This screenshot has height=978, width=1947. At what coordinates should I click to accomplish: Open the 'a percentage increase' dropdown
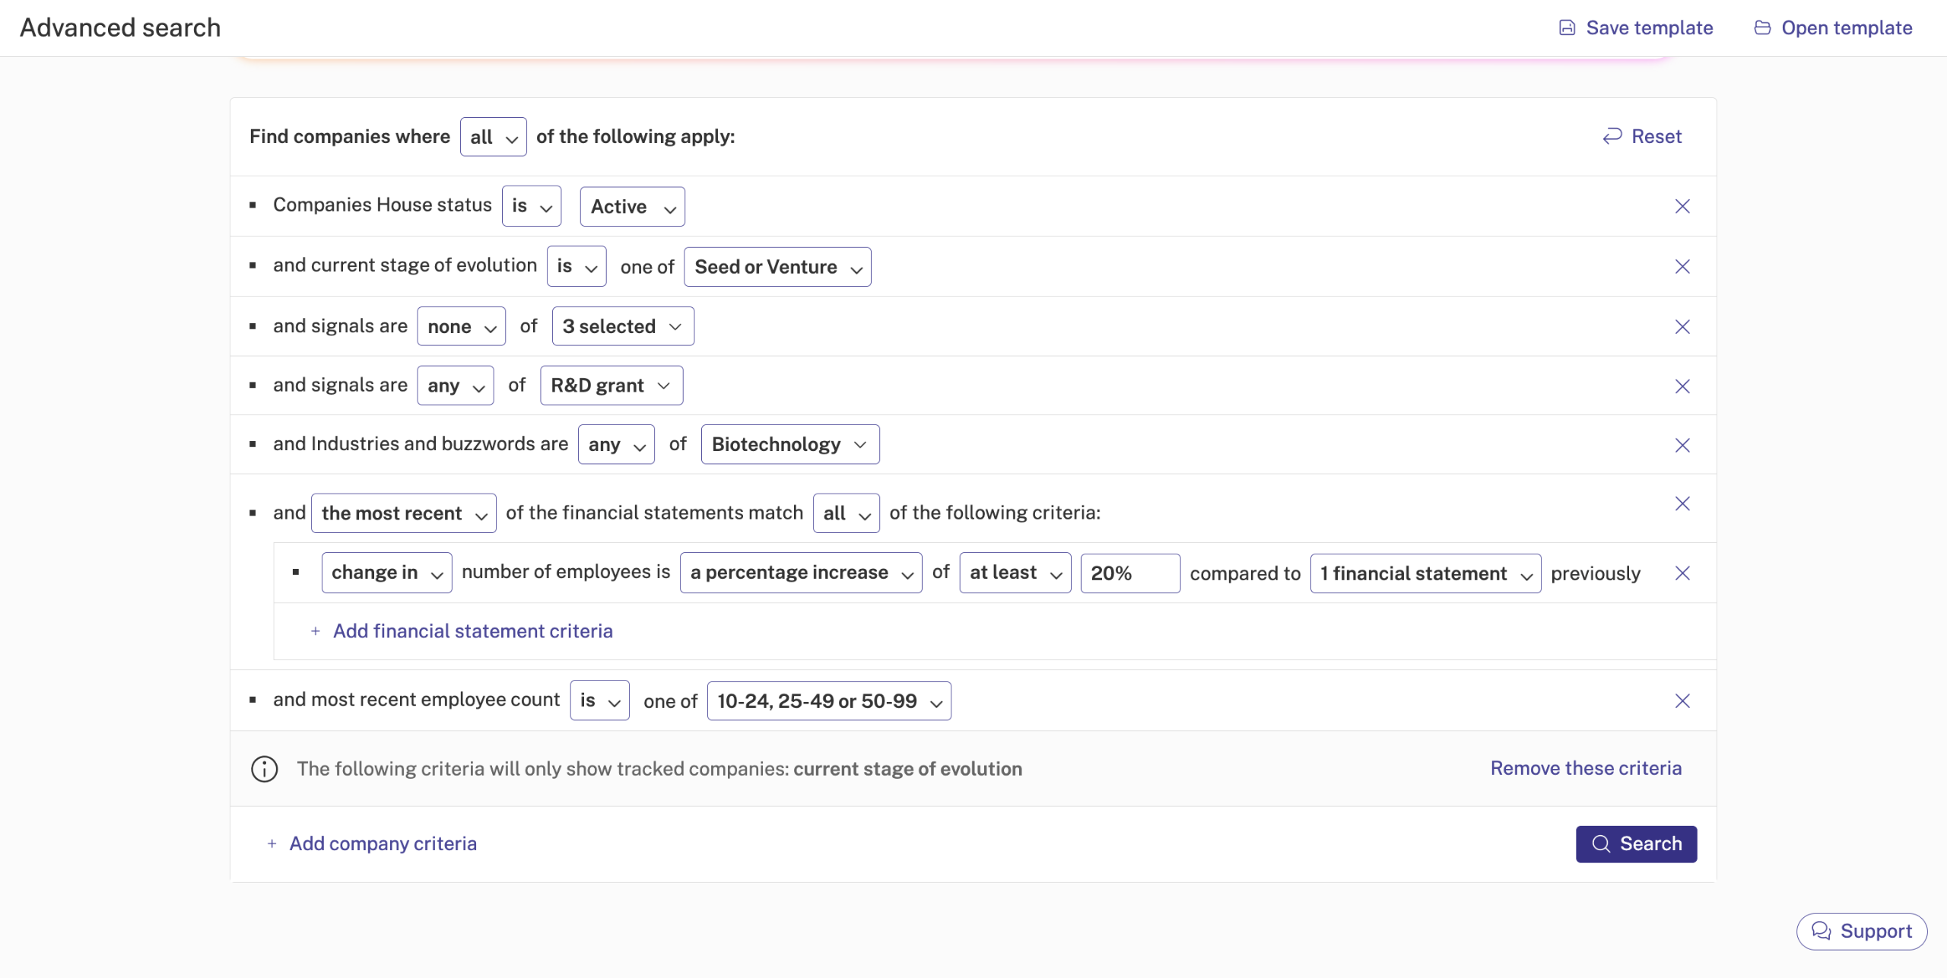800,573
